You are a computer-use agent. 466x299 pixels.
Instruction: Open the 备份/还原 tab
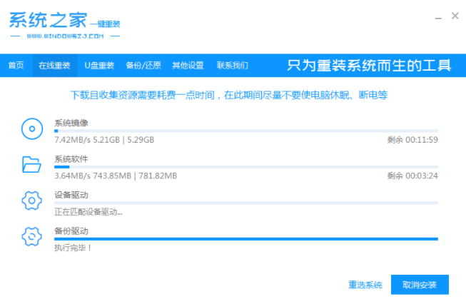tap(143, 66)
